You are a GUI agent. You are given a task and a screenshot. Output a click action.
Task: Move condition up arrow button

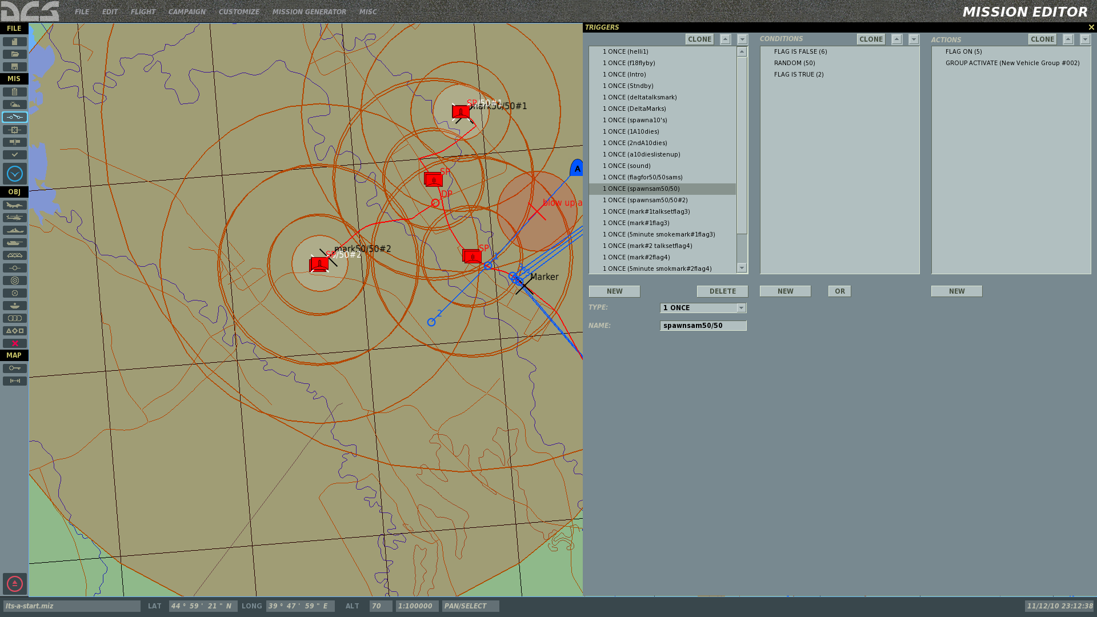pos(897,39)
